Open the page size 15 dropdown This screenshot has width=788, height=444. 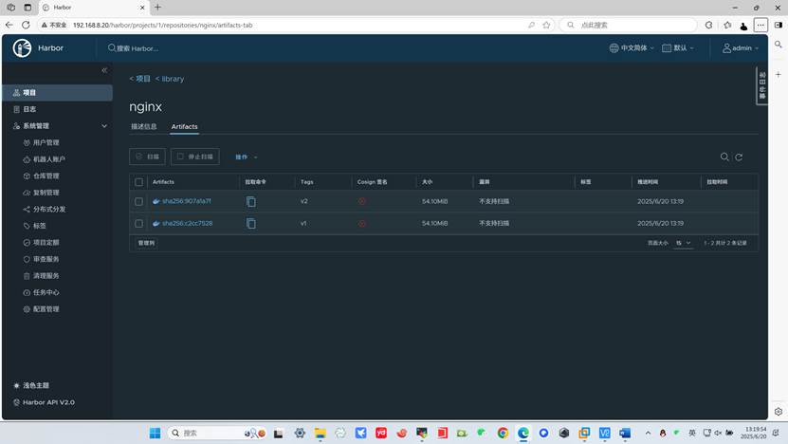683,243
